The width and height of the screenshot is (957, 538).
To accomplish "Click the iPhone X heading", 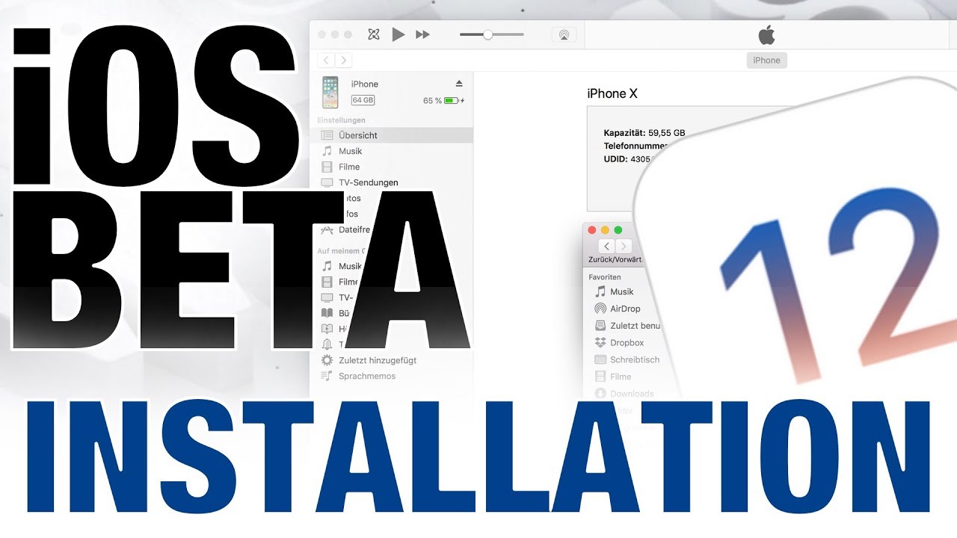I will 612,93.
